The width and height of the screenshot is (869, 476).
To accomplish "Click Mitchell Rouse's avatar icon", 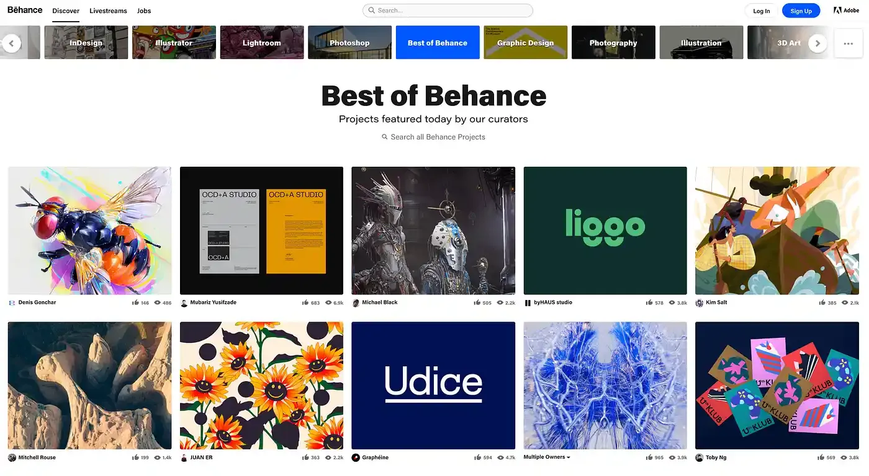I will [x=12, y=458].
